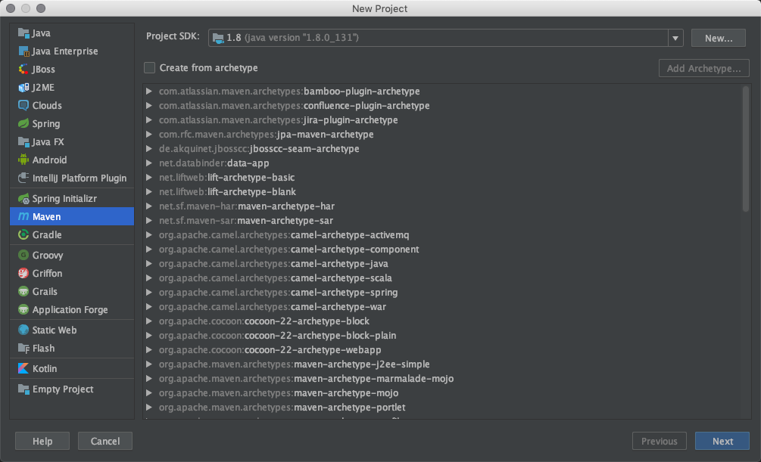Click the Maven m icon

(x=23, y=216)
